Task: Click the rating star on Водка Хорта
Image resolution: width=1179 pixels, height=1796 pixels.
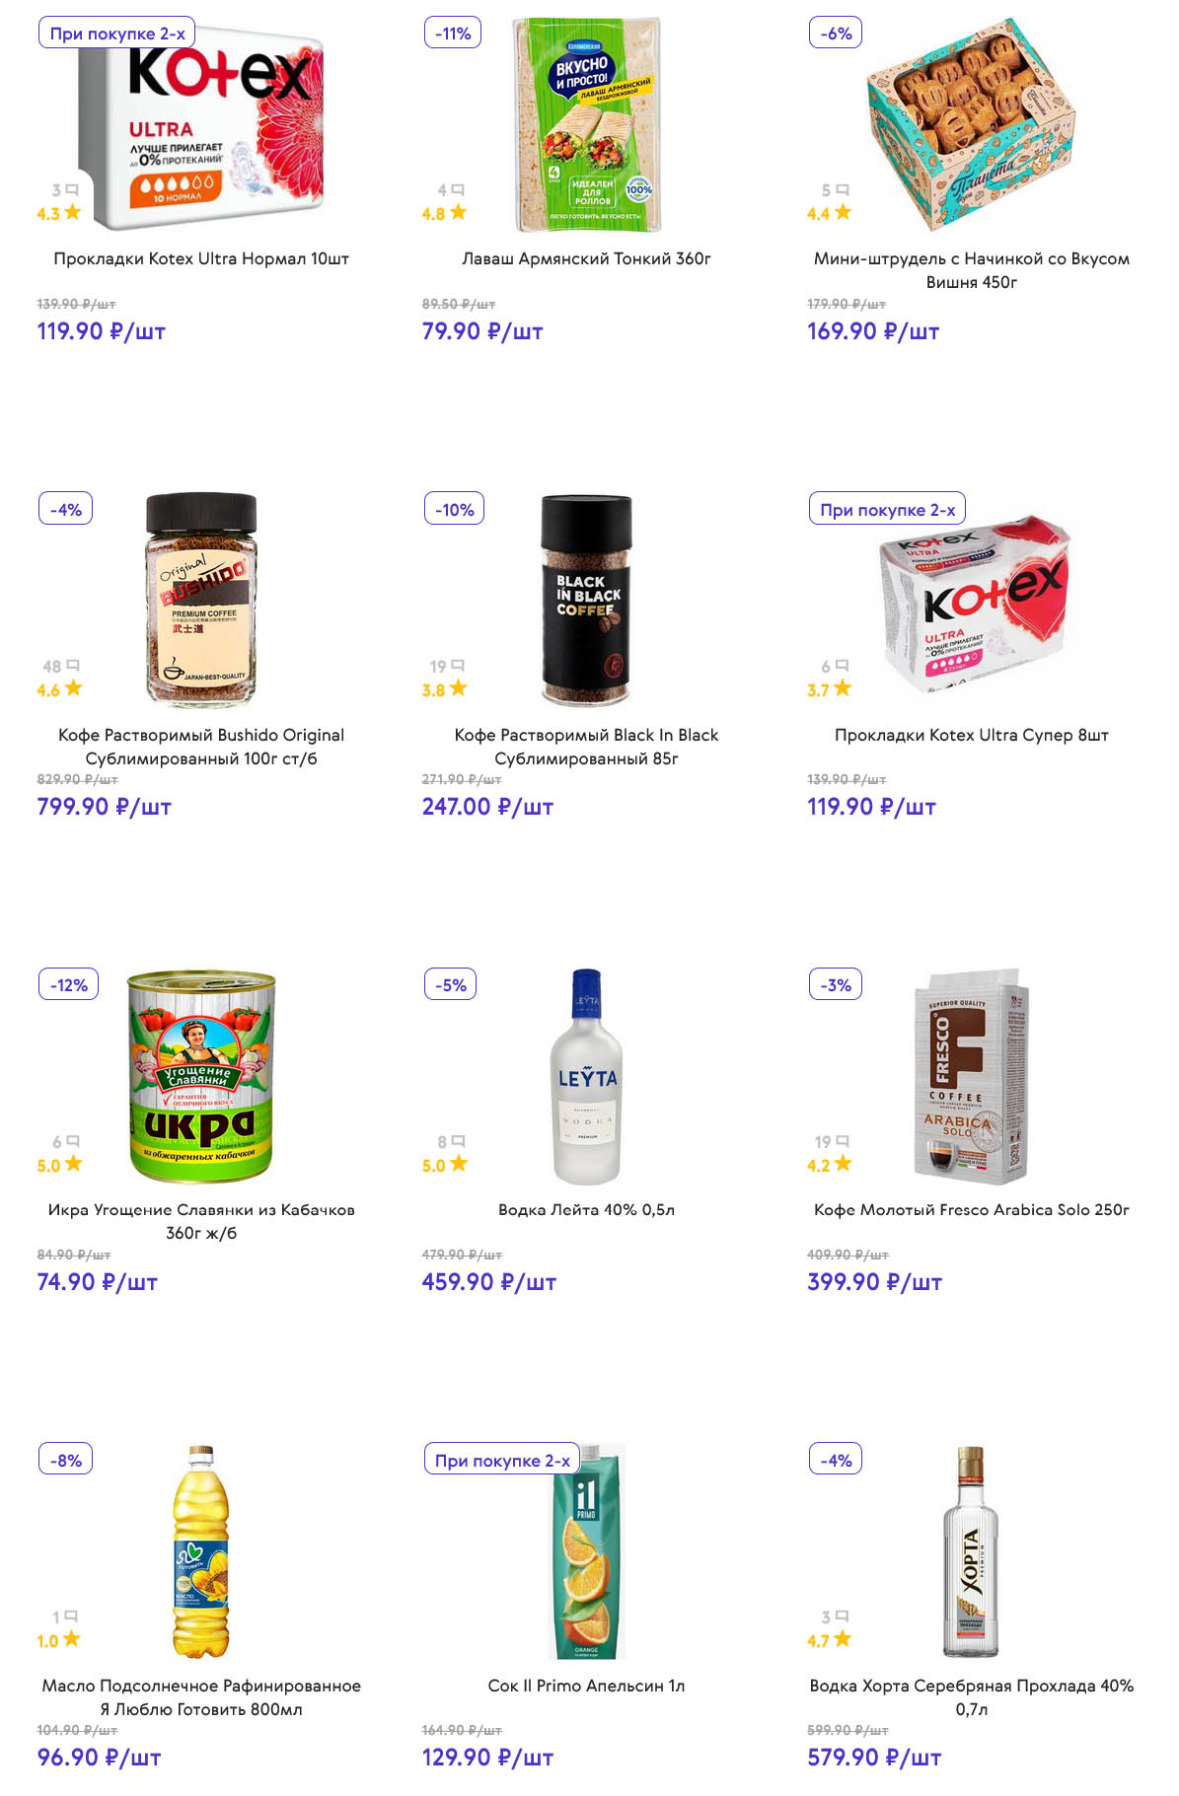Action: [x=843, y=1639]
